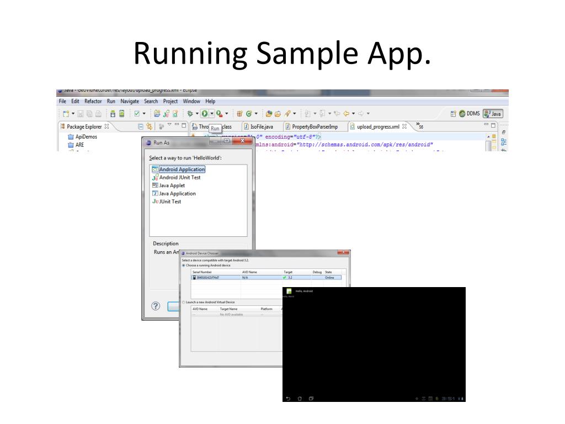Screen dimensions: 565x424
Task: Open the Window menu
Action: click(191, 102)
